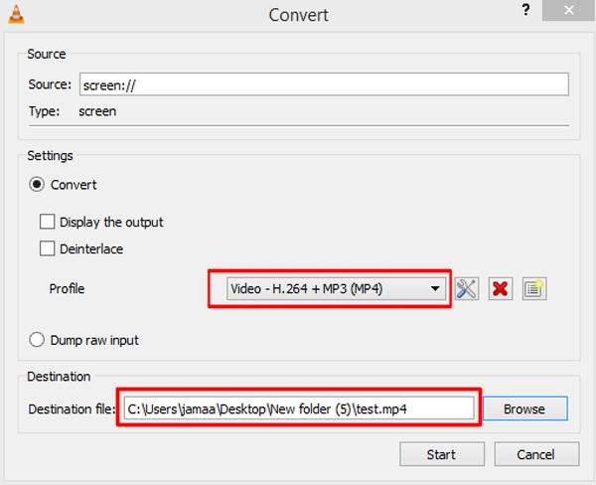The image size is (596, 485).
Task: Click the Browse button
Action: pyautogui.click(x=524, y=408)
